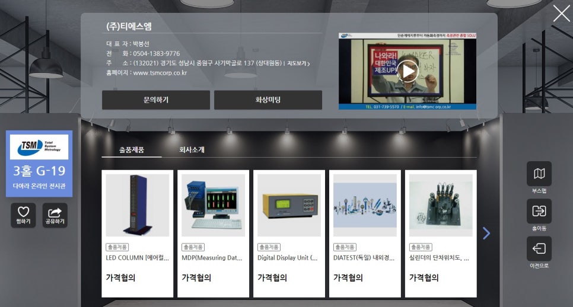Click 출품제품 tag on Digital Display card
This screenshot has height=307, width=573.
click(x=269, y=247)
